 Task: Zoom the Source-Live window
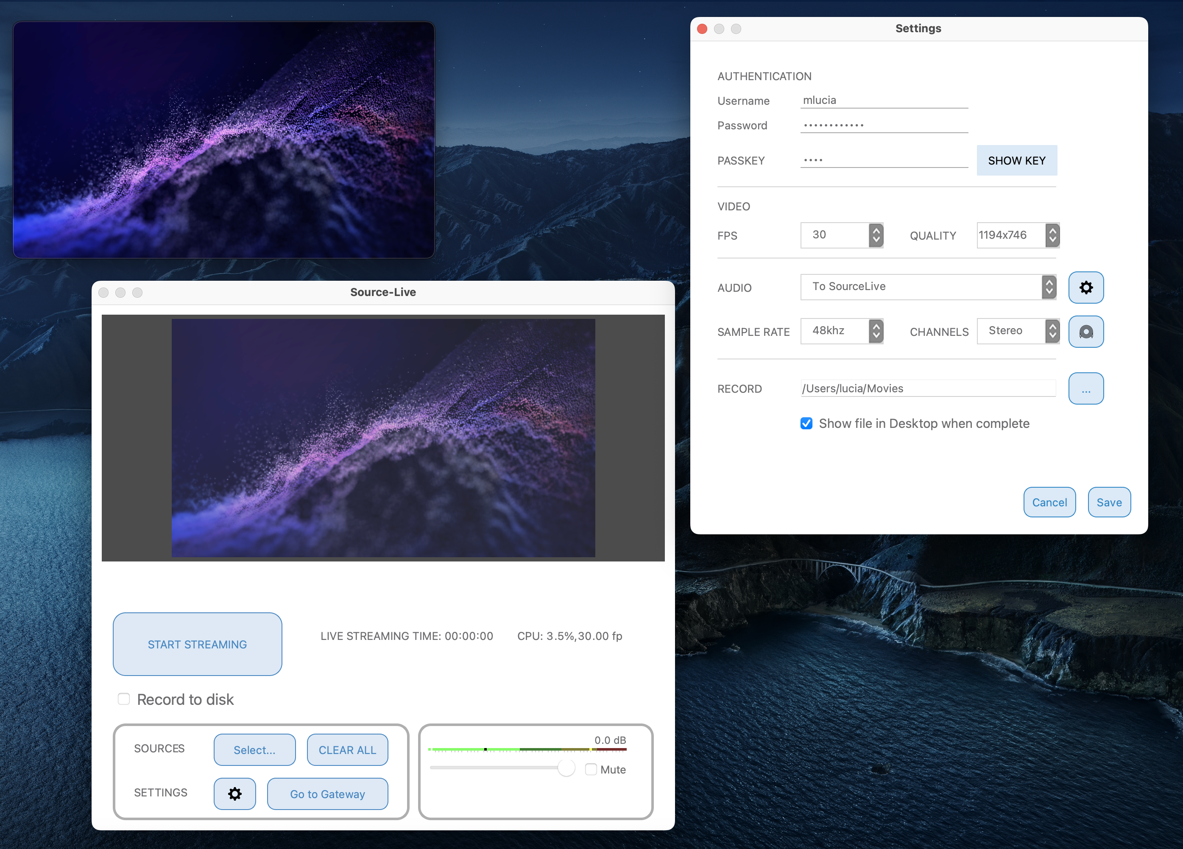pos(137,293)
